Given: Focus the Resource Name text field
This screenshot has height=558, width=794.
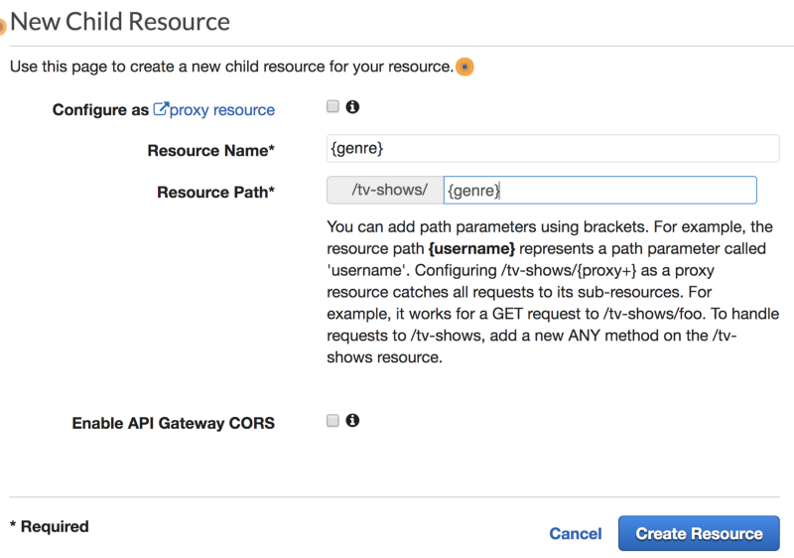Looking at the screenshot, I should tap(553, 148).
